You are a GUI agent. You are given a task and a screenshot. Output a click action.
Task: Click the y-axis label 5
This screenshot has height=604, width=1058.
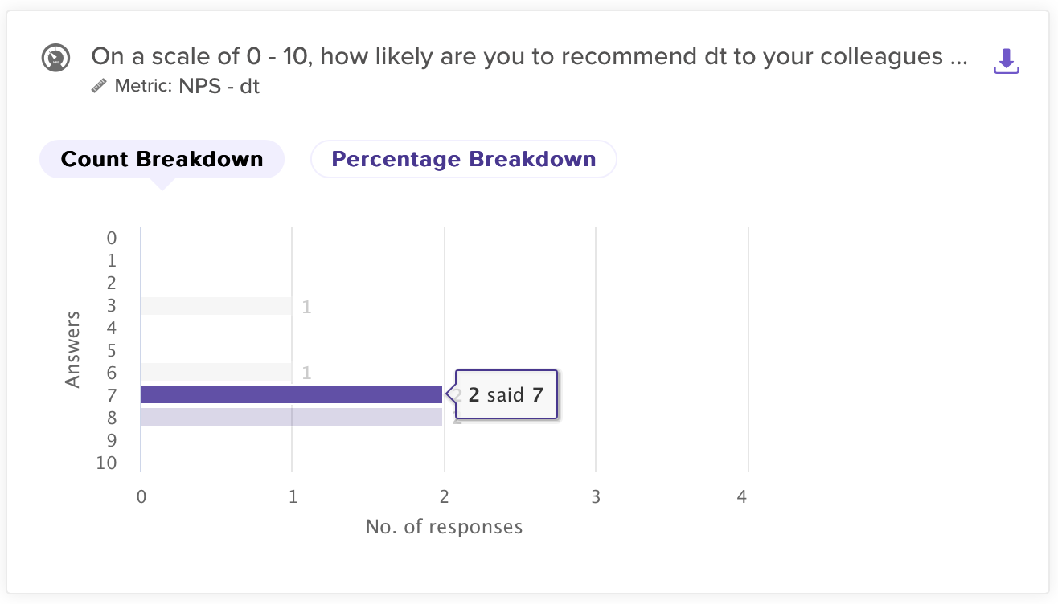click(x=112, y=351)
